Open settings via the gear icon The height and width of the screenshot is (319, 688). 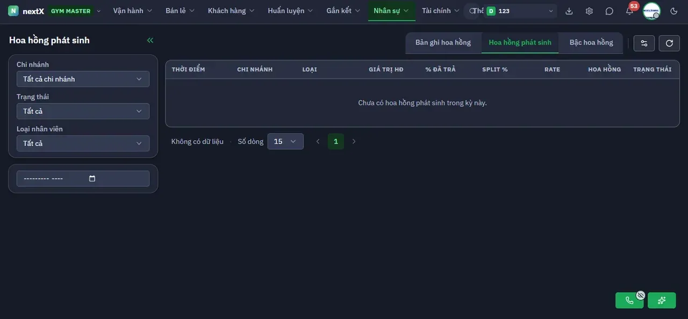(x=589, y=11)
